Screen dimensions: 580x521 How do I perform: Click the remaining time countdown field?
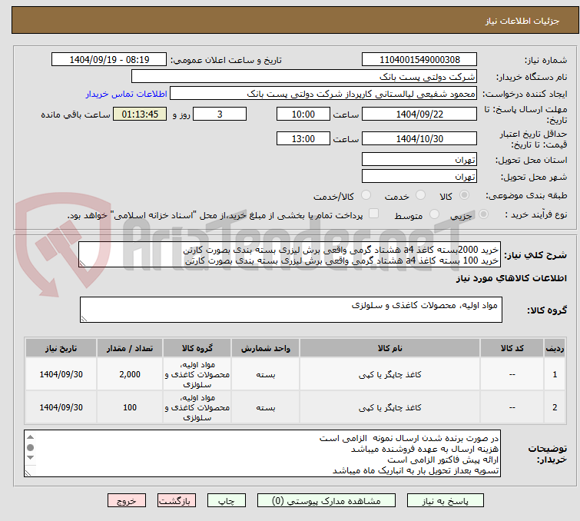[140, 114]
